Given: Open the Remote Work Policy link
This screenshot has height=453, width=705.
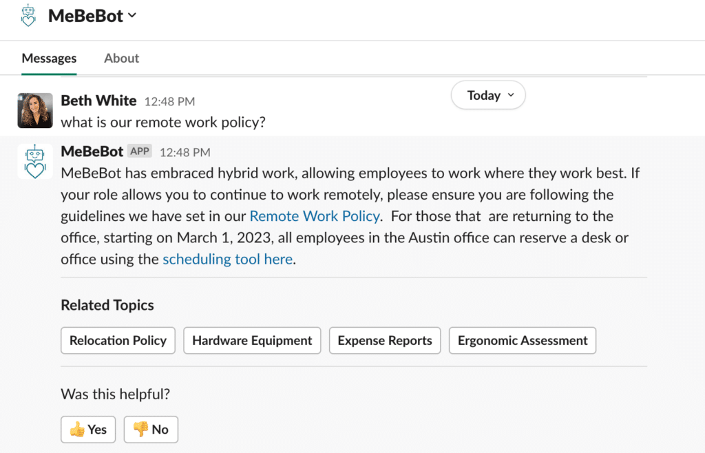Looking at the screenshot, I should click(x=315, y=216).
